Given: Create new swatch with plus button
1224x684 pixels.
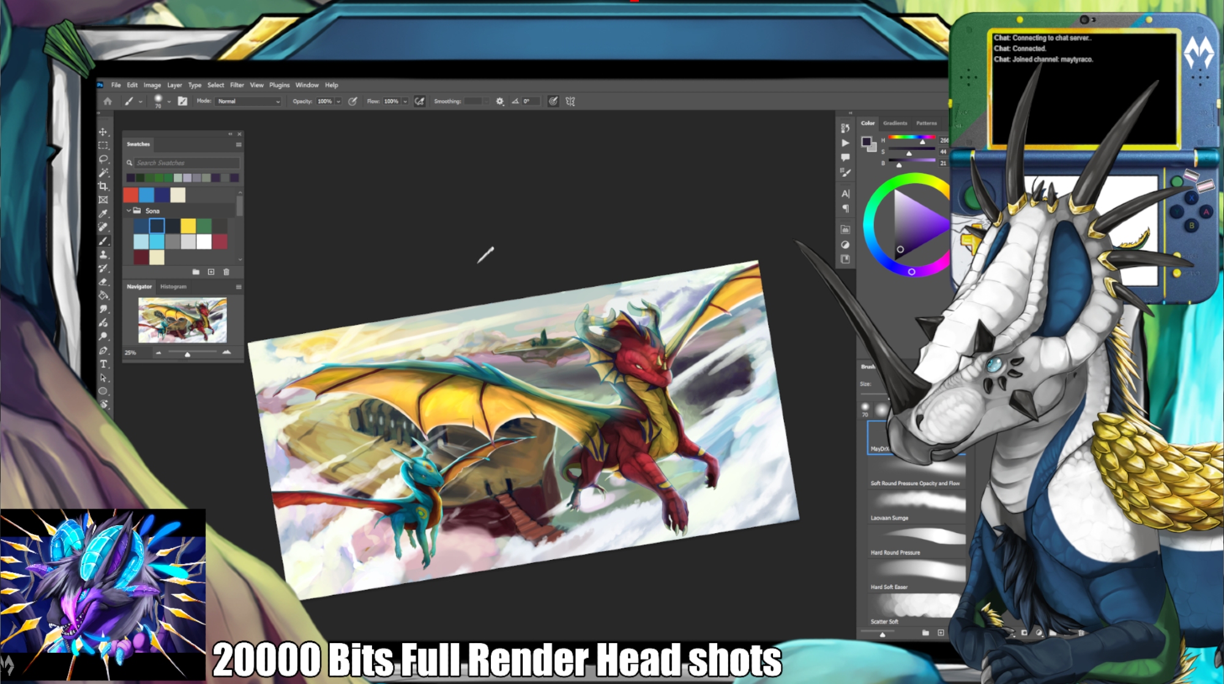Looking at the screenshot, I should tap(211, 272).
